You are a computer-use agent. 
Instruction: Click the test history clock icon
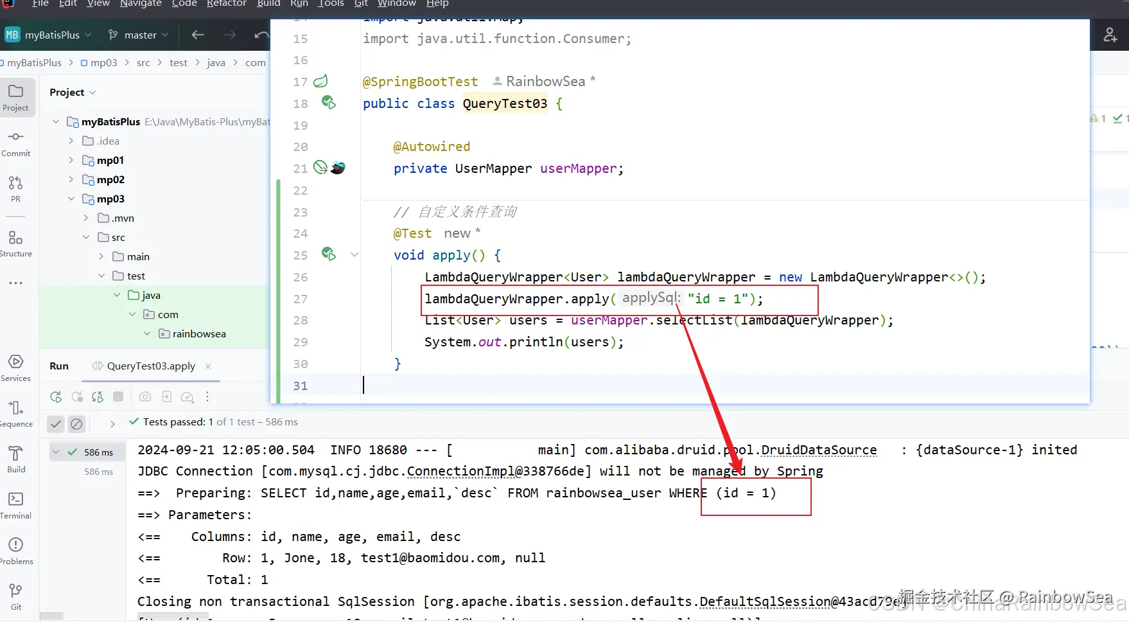pos(187,397)
